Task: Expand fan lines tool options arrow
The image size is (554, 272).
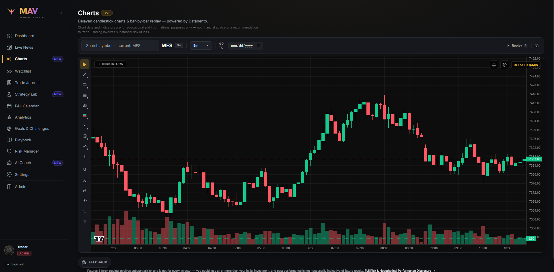Action: coord(88,108)
